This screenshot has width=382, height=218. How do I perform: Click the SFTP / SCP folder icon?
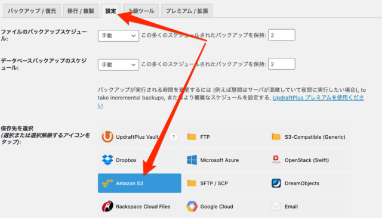[192, 183]
